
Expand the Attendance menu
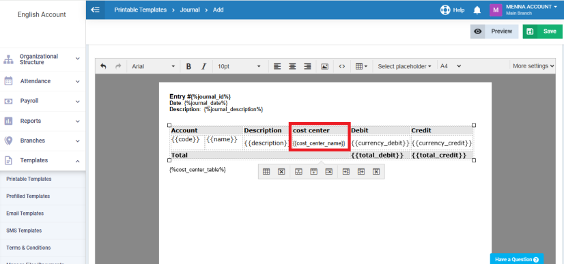[x=42, y=81]
